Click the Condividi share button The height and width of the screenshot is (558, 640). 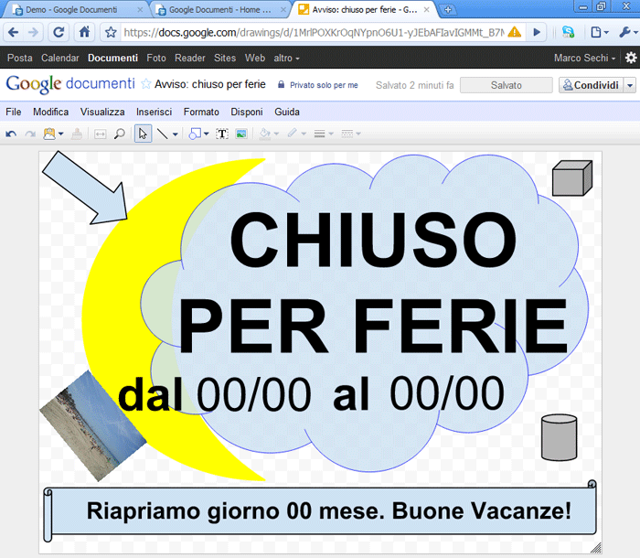[591, 85]
